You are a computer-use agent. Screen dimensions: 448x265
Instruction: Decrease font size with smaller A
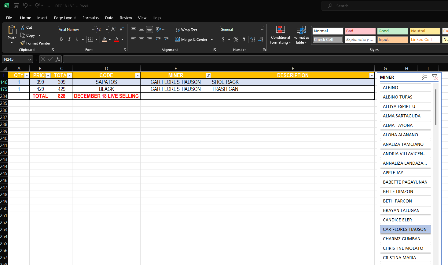pyautogui.click(x=121, y=30)
